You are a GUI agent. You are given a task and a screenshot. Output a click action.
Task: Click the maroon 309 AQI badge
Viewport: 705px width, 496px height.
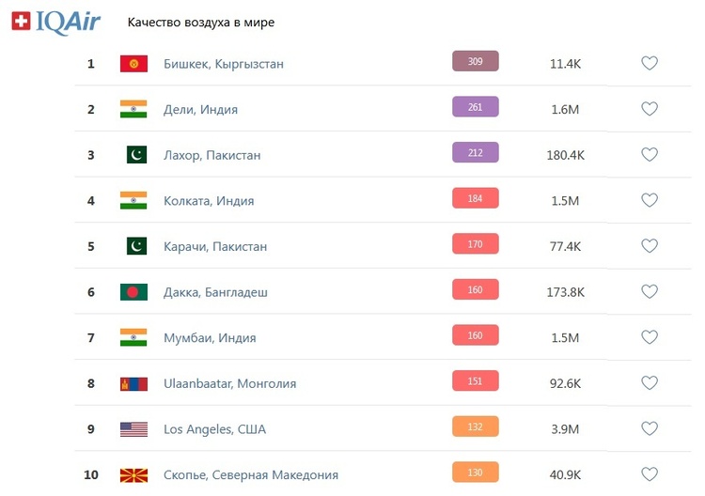[476, 61]
